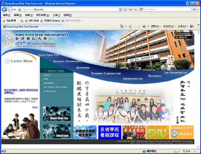Click the 40th Anniversary logo icon

click(10, 45)
